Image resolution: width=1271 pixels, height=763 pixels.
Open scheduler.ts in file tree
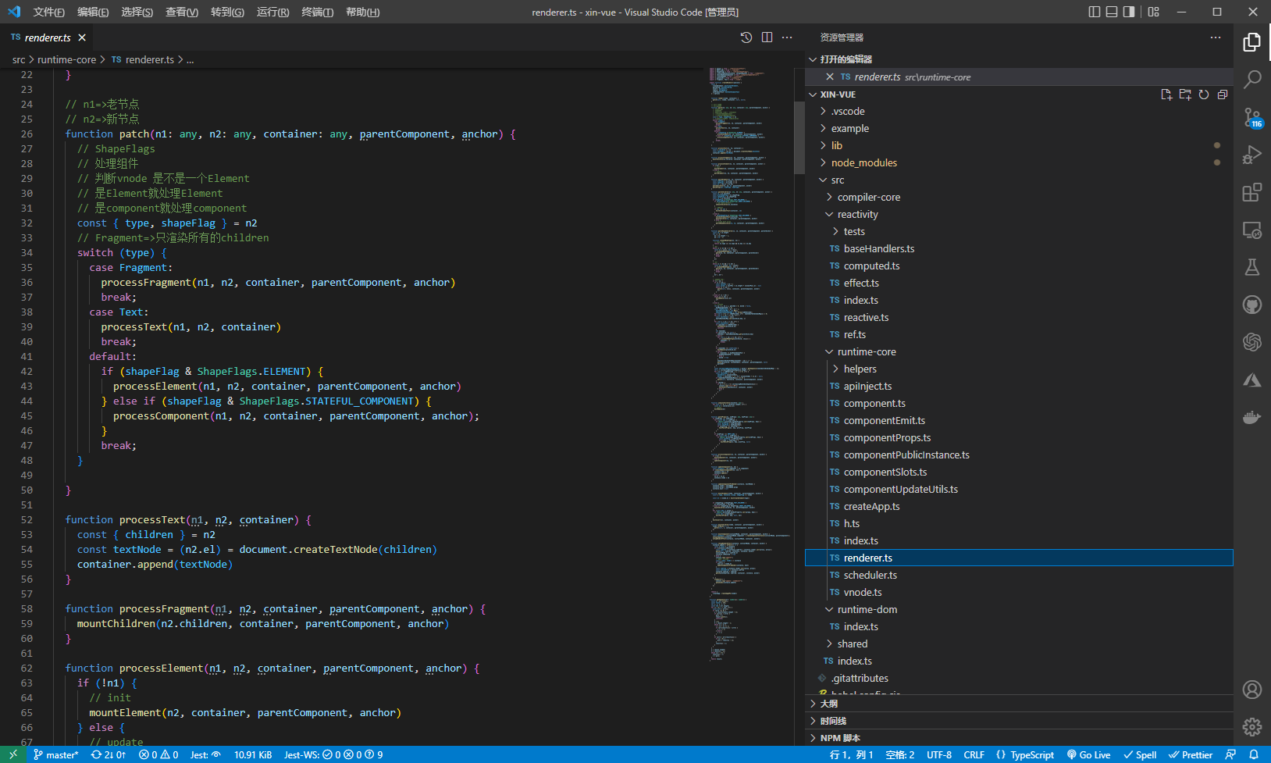click(x=1019, y=576)
